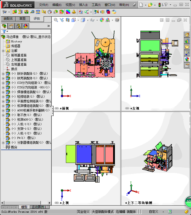
Task: Click the status bar help question icon
Action: (x=170, y=212)
